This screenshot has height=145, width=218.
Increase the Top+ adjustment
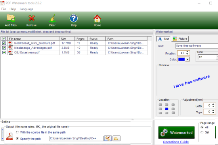(213, 111)
